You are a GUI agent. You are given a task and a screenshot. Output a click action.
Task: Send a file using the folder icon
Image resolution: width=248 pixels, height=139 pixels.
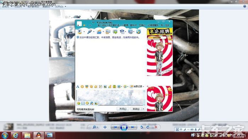[99, 32]
